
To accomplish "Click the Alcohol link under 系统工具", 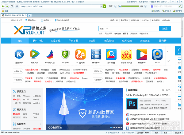I will pos(37,103).
